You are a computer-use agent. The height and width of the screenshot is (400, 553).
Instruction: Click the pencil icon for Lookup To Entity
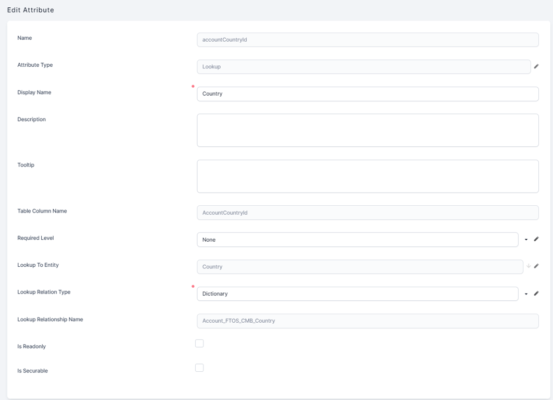536,266
